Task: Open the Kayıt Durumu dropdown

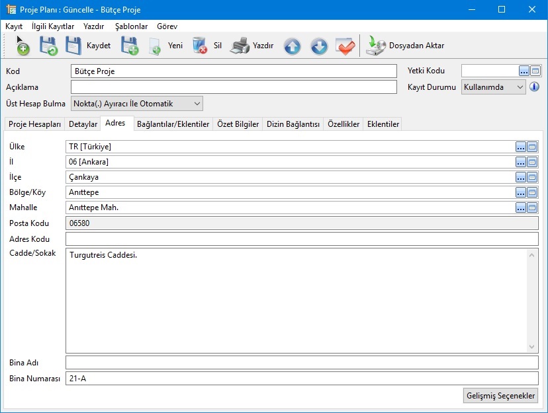Action: click(x=520, y=87)
